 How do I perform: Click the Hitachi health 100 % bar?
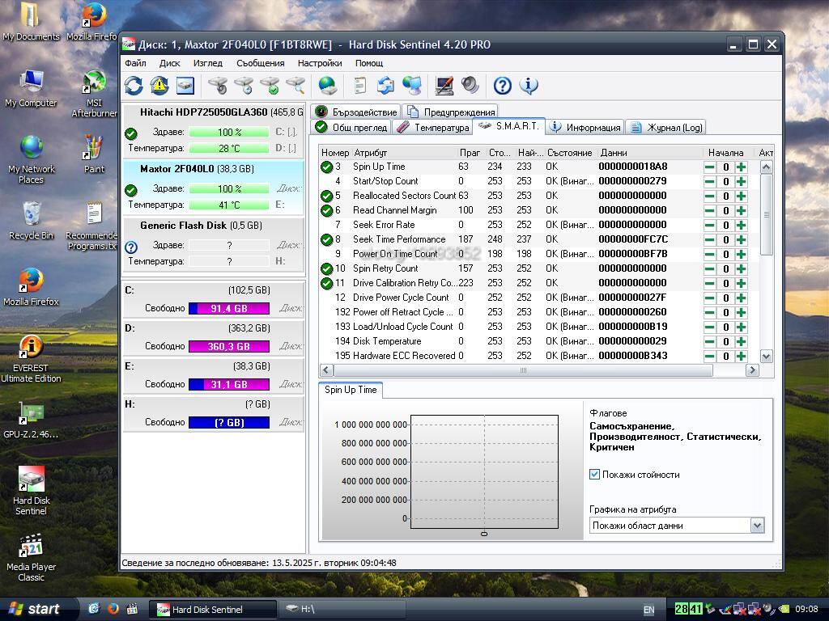click(229, 132)
